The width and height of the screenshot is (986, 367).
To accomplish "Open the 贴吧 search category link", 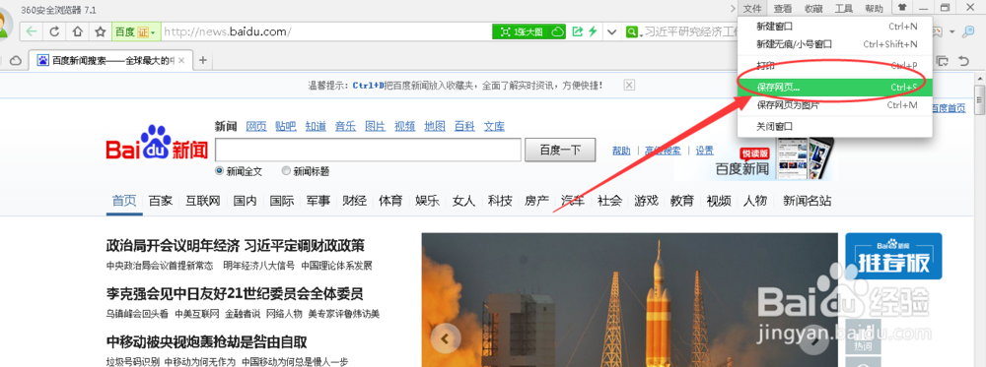I will [286, 126].
